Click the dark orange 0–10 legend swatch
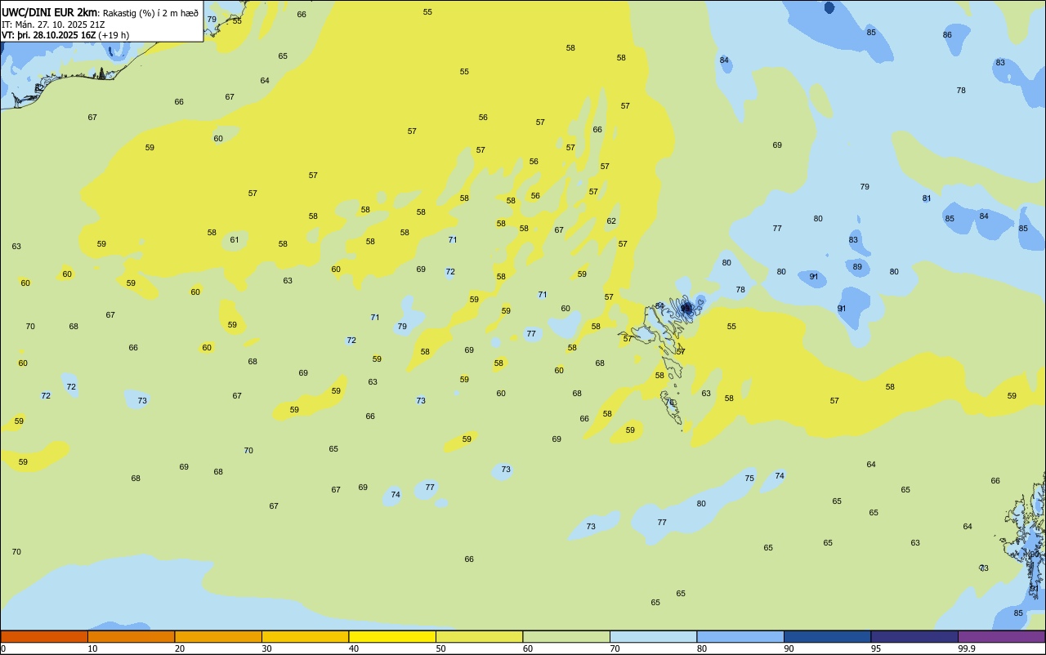This screenshot has height=655, width=1046. (44, 636)
